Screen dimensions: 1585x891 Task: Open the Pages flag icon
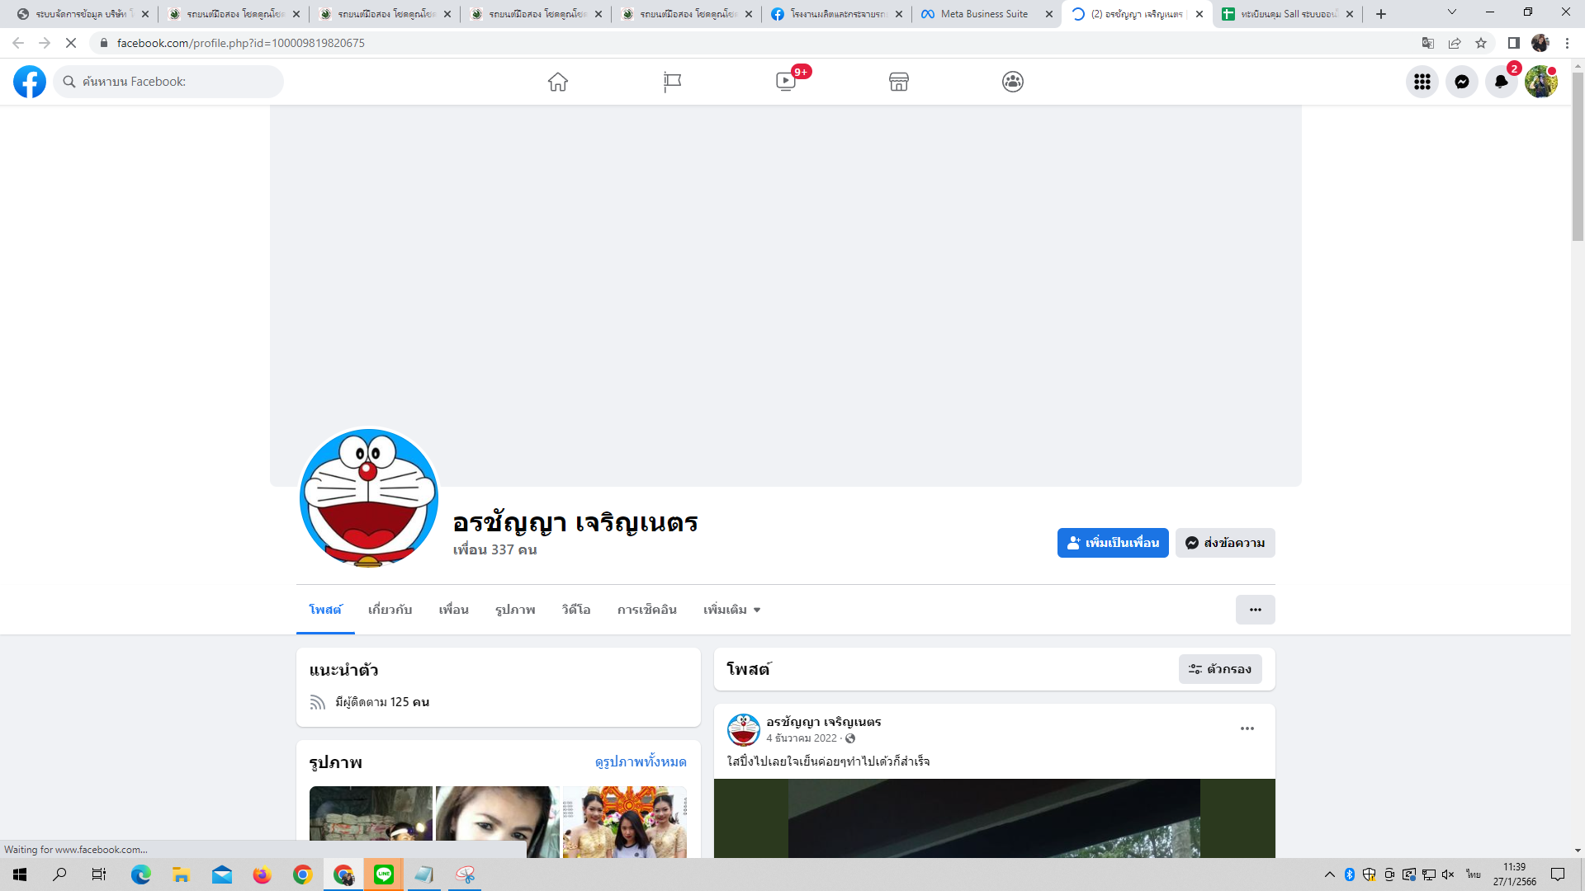click(672, 82)
